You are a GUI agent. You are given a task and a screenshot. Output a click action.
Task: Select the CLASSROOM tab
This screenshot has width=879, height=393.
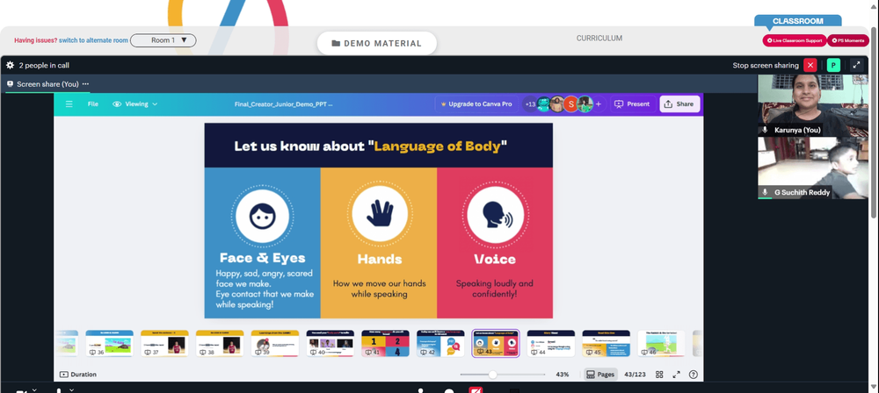tap(798, 21)
